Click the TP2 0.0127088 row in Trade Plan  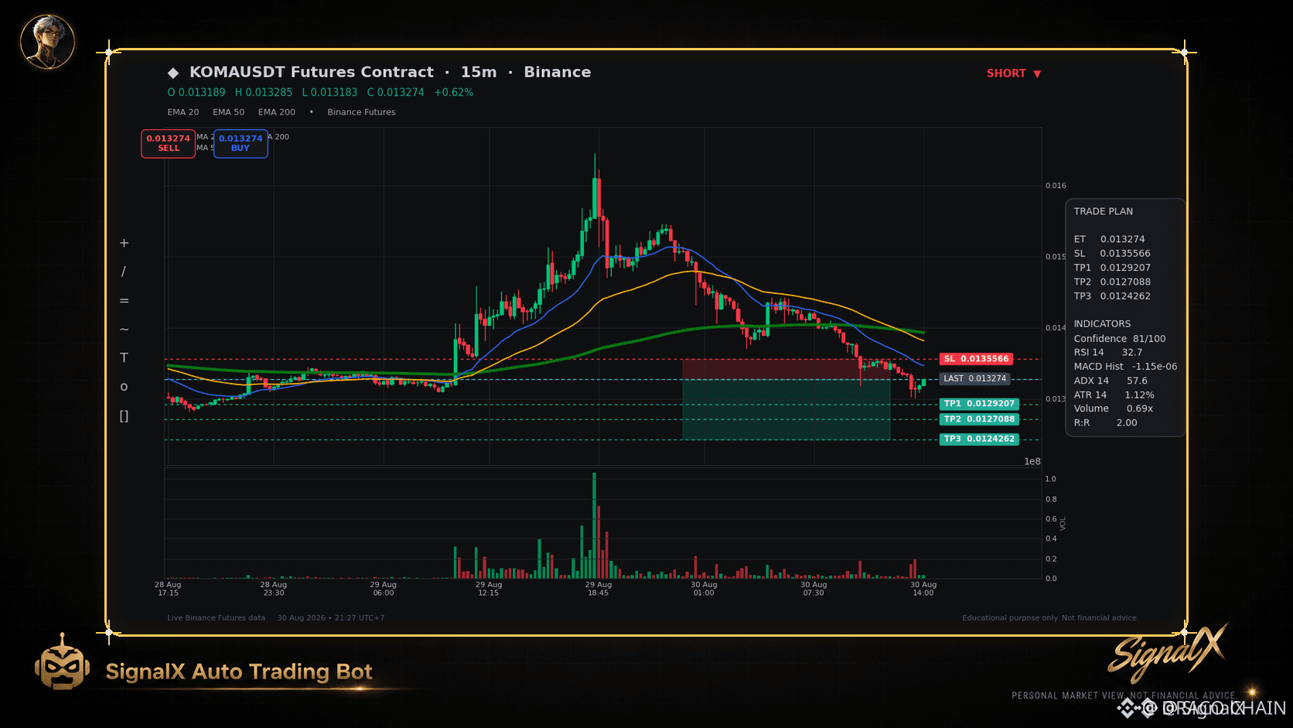click(x=1112, y=282)
